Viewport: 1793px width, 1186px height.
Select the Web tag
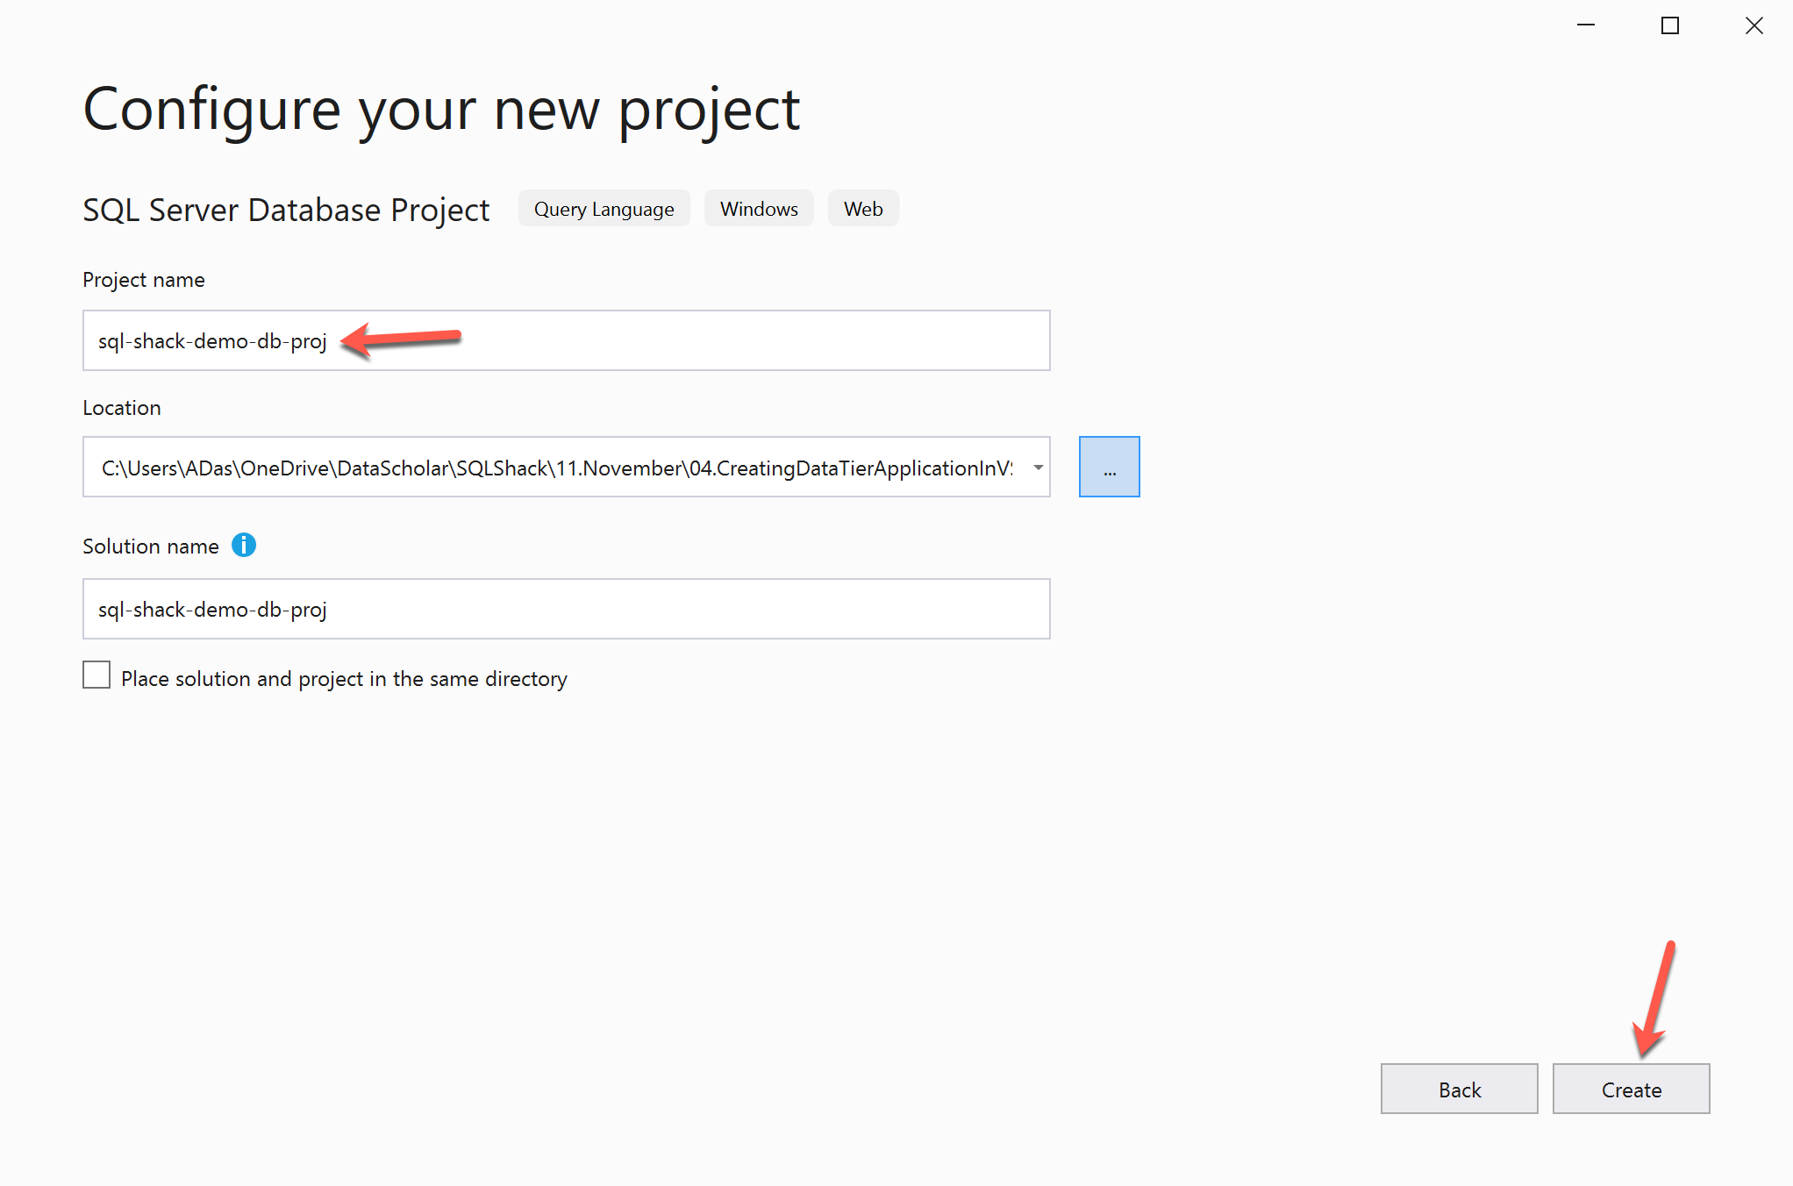(863, 209)
